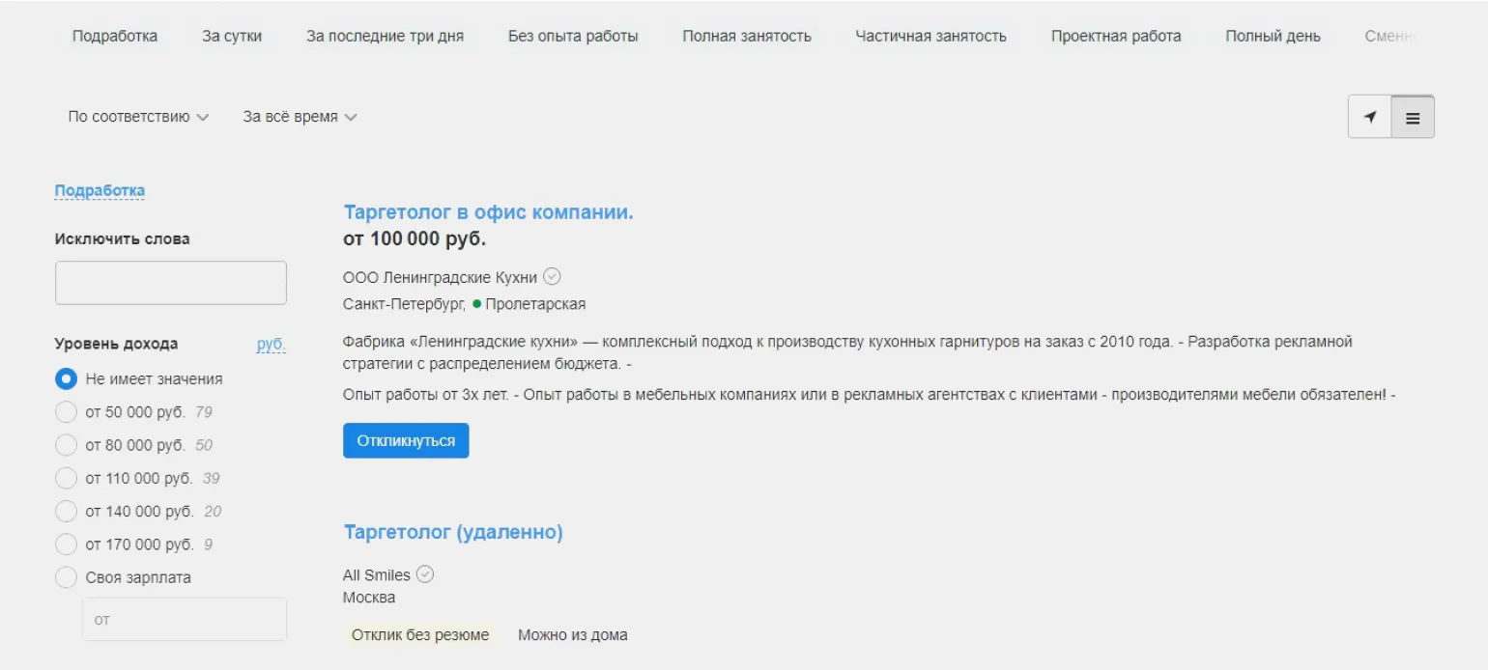Click the green metro dot for Пролетарская
The width and height of the screenshot is (1488, 670).
pyautogui.click(x=477, y=304)
